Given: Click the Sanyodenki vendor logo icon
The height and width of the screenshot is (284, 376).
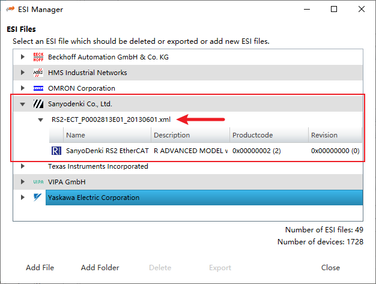Looking at the screenshot, I should [38, 104].
